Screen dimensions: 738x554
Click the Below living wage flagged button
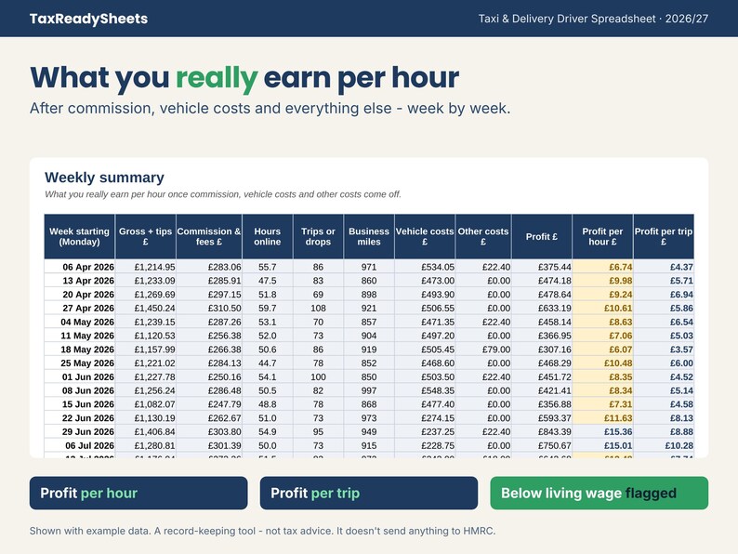600,493
